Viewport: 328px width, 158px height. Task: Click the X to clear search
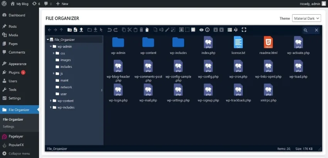tap(316, 30)
